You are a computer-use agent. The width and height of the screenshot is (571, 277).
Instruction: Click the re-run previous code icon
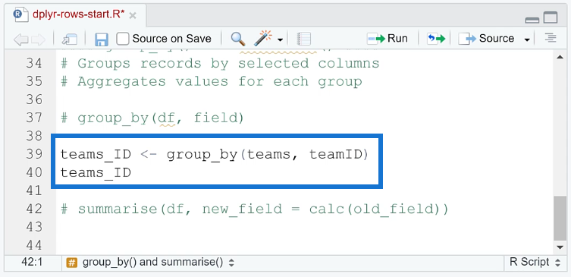(436, 39)
